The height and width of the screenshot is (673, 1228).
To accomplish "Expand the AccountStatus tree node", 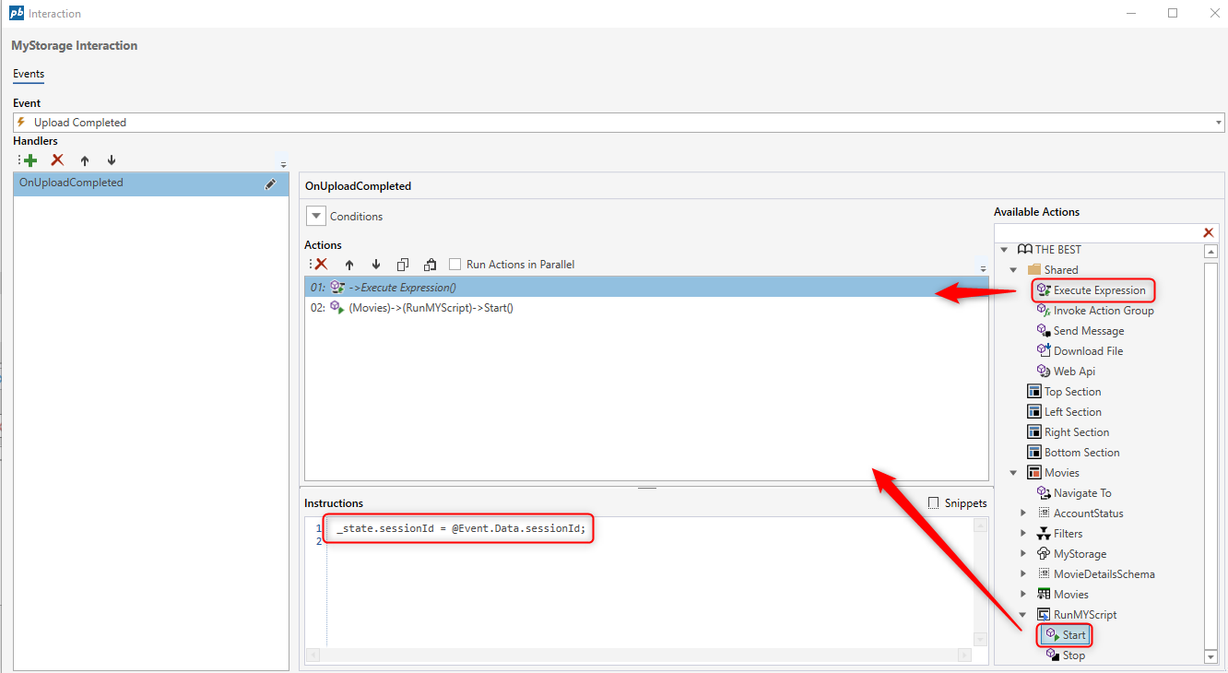I will click(x=1023, y=514).
